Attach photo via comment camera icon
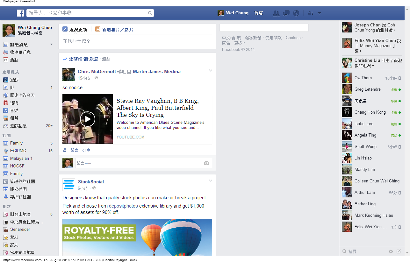 point(207,163)
